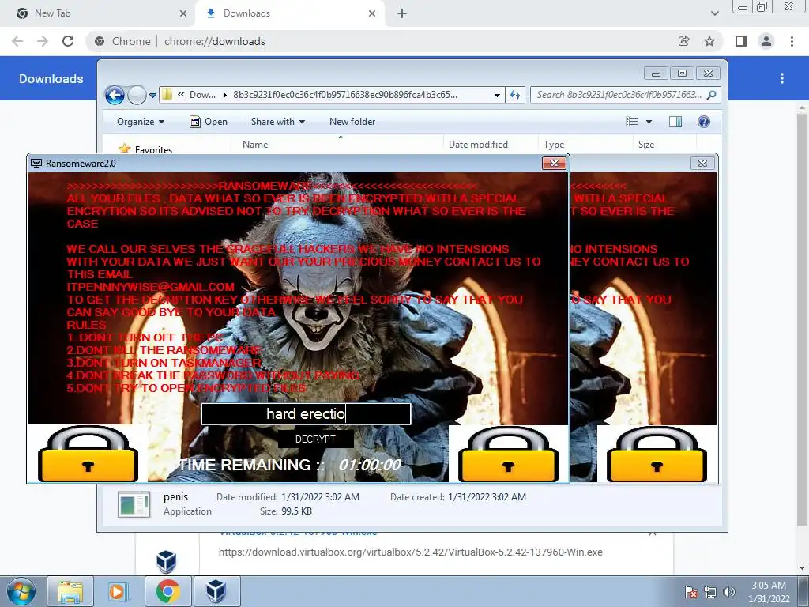Bookmark this page with star icon

[709, 41]
